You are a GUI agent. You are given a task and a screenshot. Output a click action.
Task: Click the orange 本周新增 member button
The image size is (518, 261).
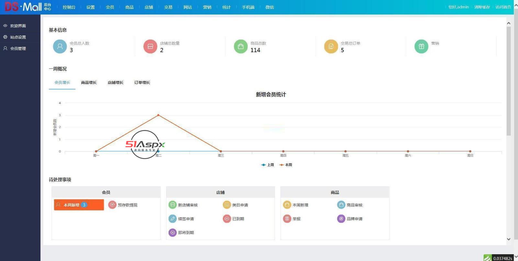click(x=79, y=205)
